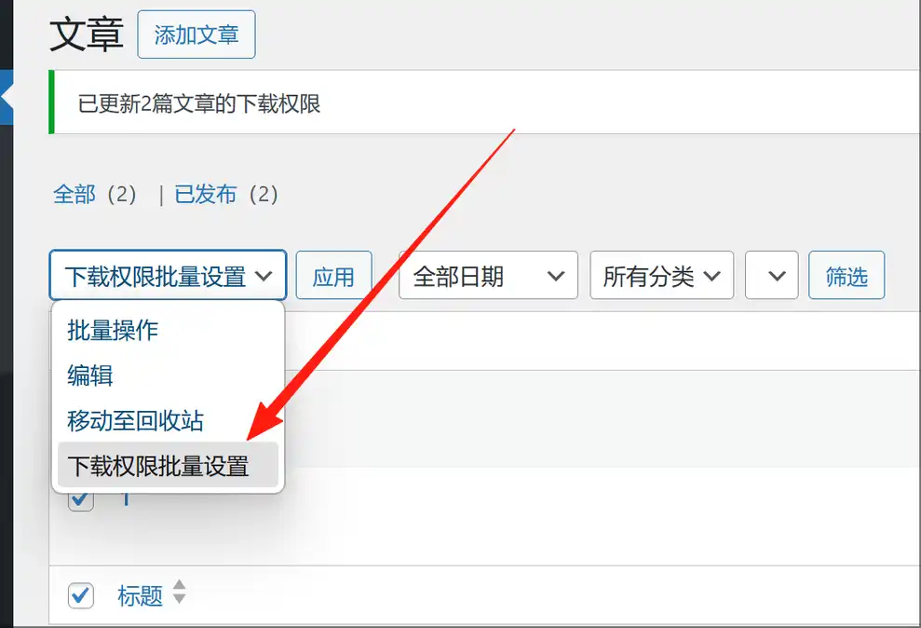Viewport: 921px width, 628px height.
Task: Open the 所有分类 category dropdown
Action: click(661, 276)
